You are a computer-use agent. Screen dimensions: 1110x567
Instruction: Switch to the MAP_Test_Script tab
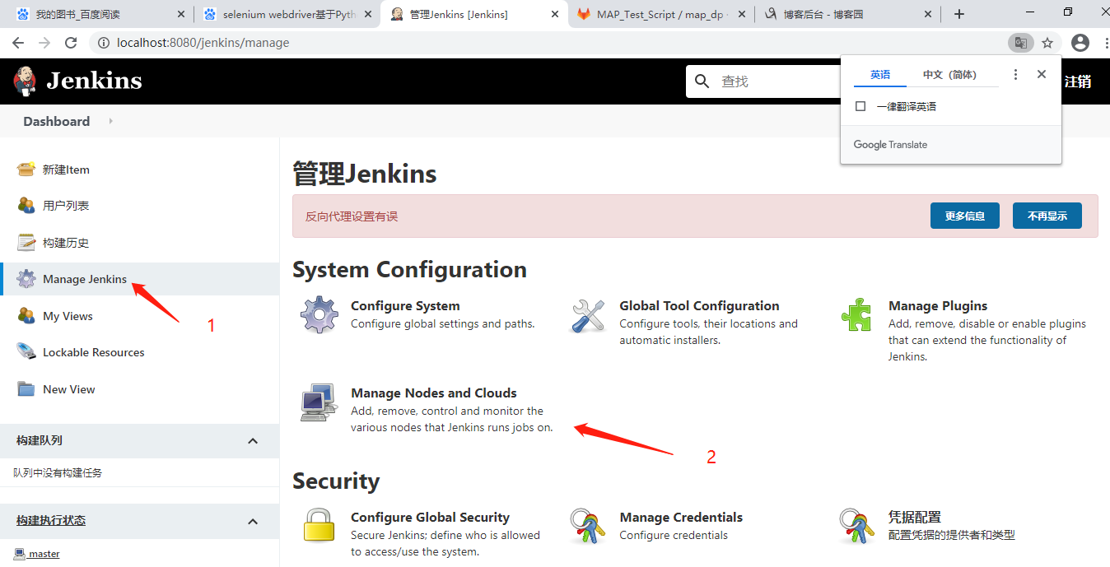(x=661, y=14)
